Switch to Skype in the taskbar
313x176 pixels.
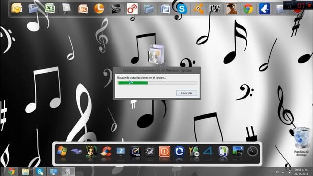tap(40, 172)
